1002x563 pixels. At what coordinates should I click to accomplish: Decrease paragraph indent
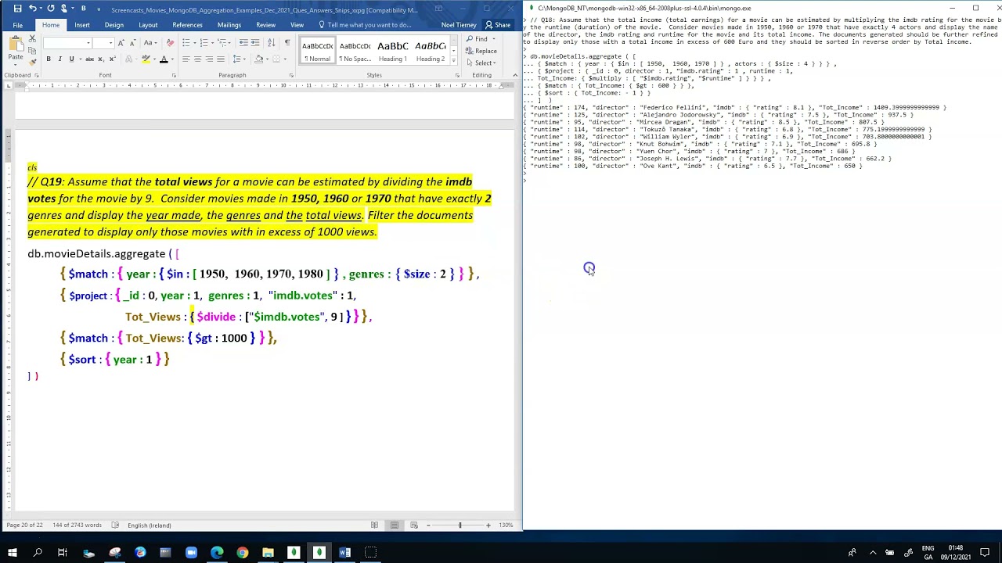[243, 42]
